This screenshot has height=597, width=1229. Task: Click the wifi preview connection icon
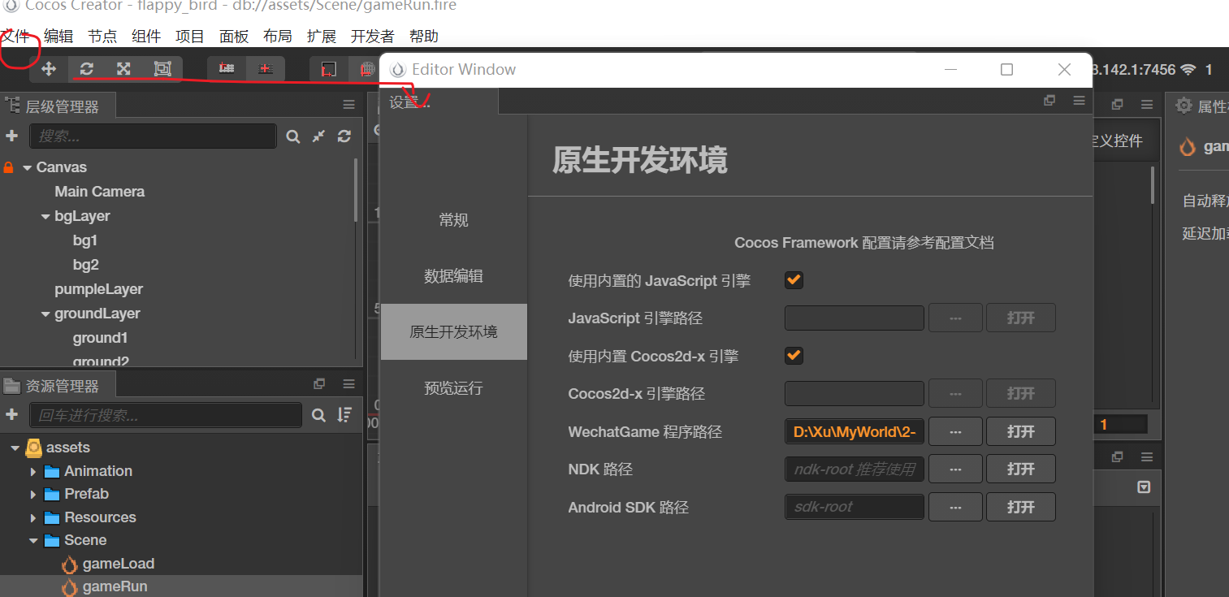(x=1188, y=70)
